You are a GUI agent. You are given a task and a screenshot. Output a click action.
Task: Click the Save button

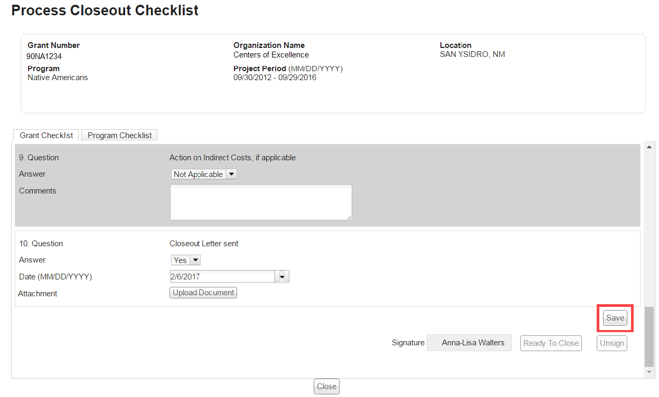click(615, 318)
